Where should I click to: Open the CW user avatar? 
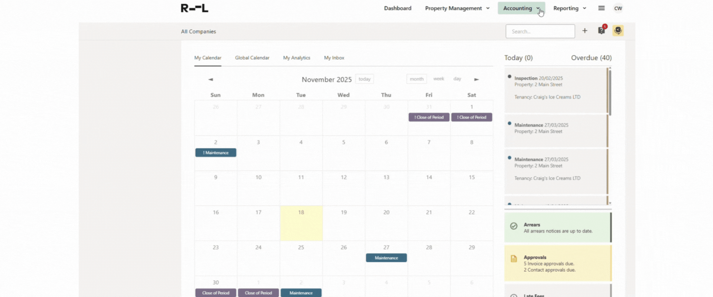pyautogui.click(x=618, y=8)
